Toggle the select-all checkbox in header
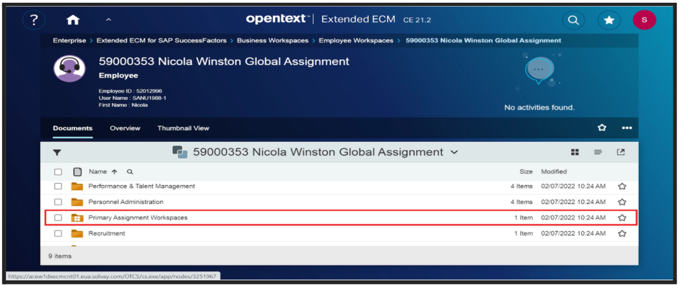Screen dimensions: 680x285 [x=58, y=171]
